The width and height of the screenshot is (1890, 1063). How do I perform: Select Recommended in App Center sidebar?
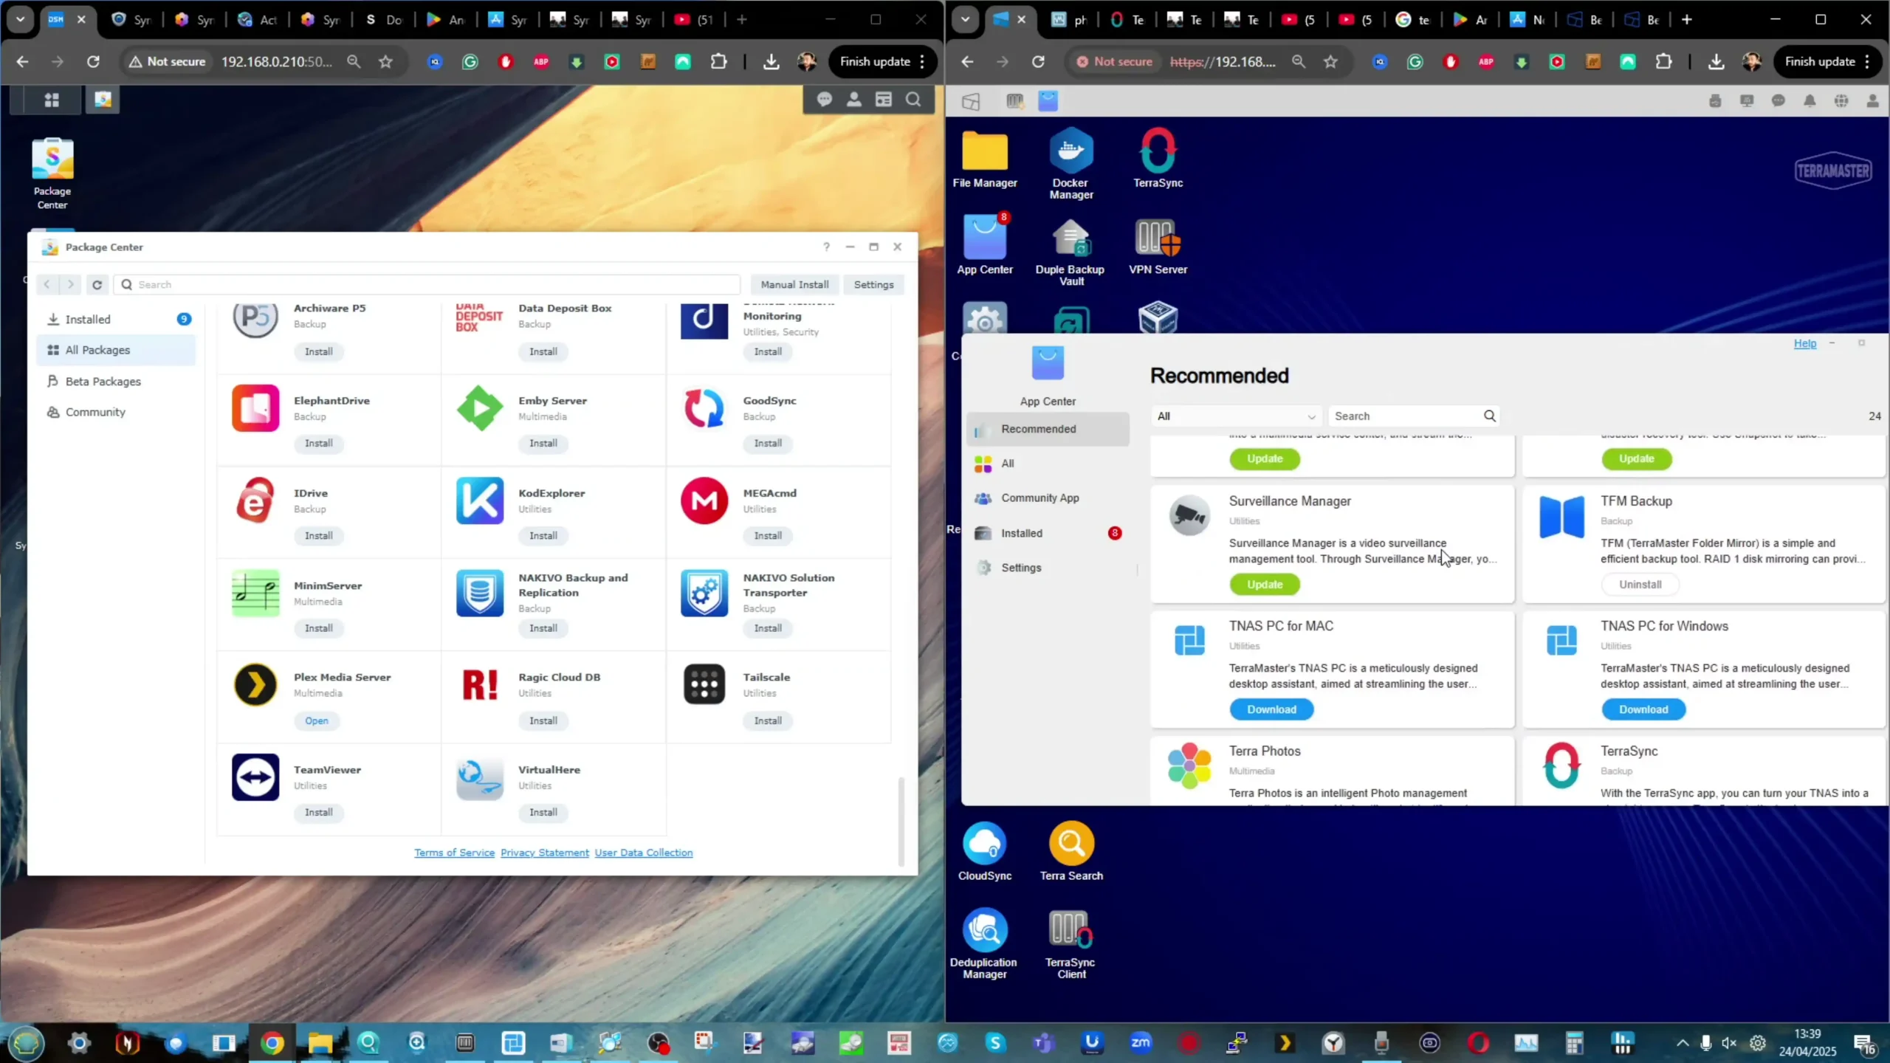click(1048, 429)
